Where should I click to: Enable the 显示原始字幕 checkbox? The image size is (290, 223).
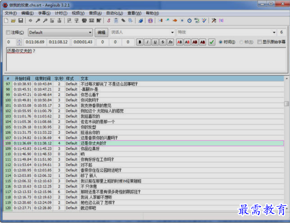[x=259, y=42]
